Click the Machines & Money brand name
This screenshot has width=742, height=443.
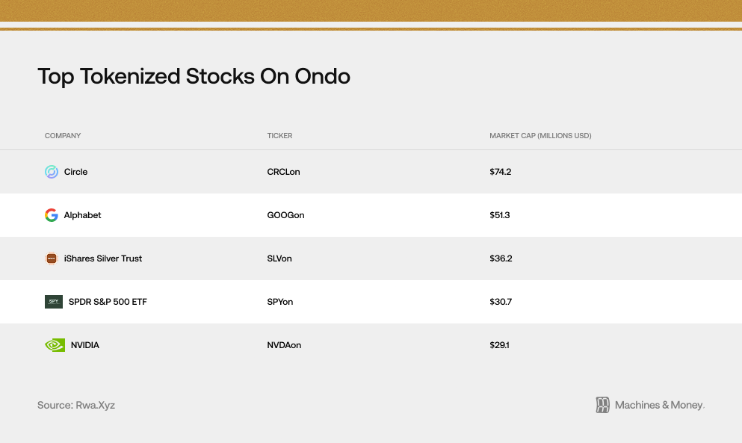click(659, 405)
